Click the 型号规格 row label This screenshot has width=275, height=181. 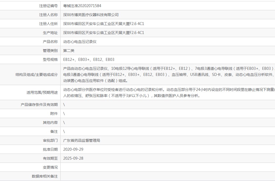tap(50, 60)
